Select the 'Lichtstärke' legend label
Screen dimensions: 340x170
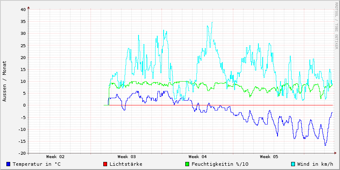click(126, 164)
